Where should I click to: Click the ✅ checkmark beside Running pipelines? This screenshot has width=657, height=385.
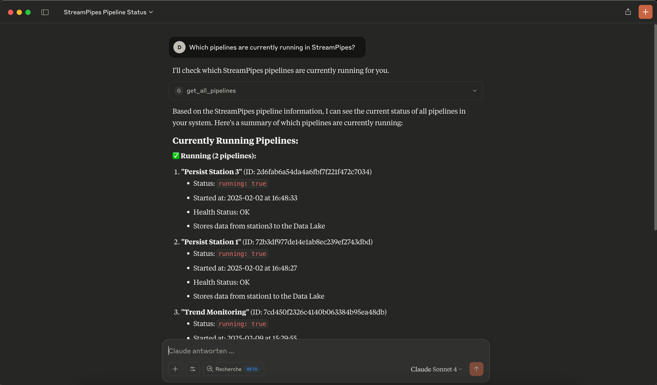(x=176, y=156)
